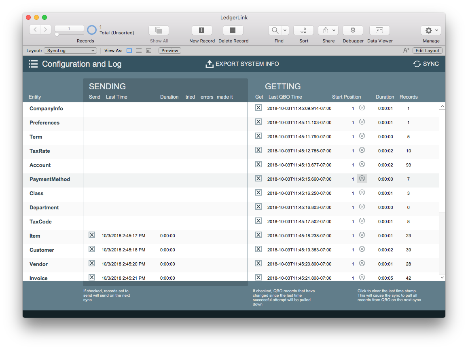
Task: Expand the Find options arrow
Action: point(285,30)
